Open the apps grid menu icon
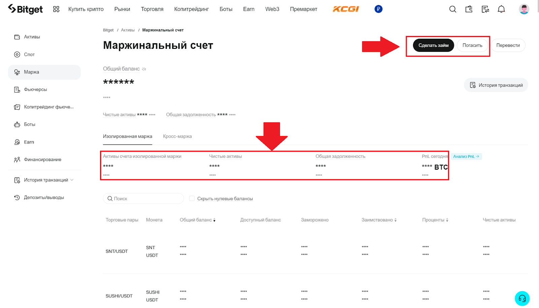The width and height of the screenshot is (539, 308). (x=56, y=9)
